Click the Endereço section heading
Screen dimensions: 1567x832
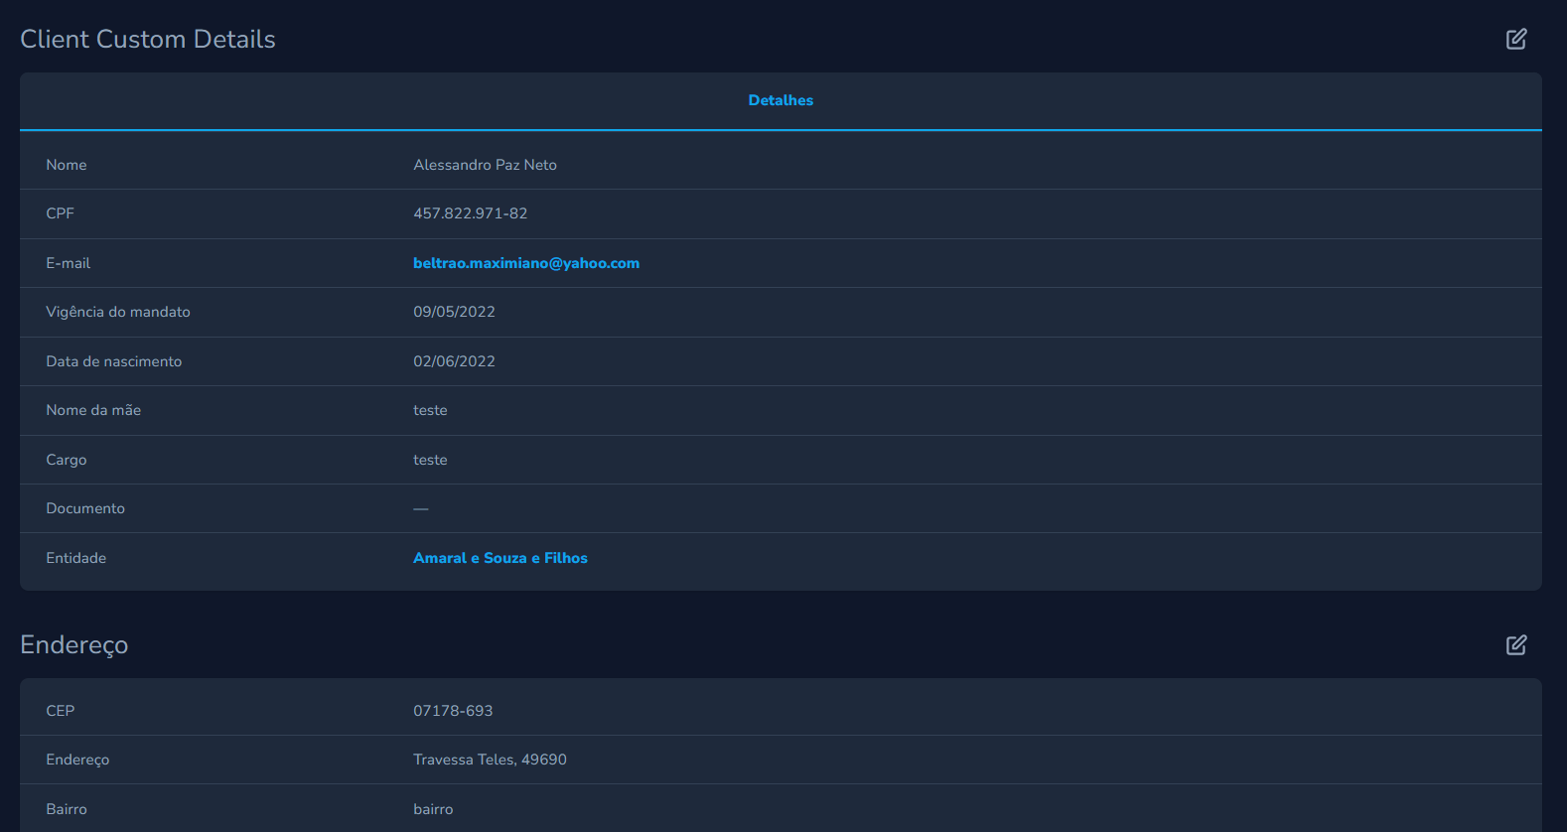[x=74, y=645]
